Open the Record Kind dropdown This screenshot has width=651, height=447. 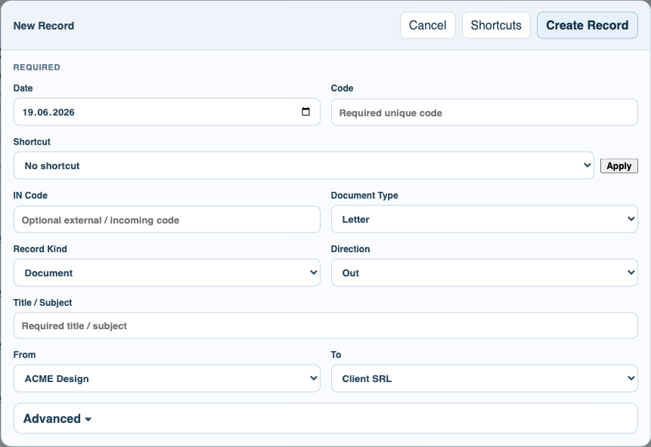[167, 273]
